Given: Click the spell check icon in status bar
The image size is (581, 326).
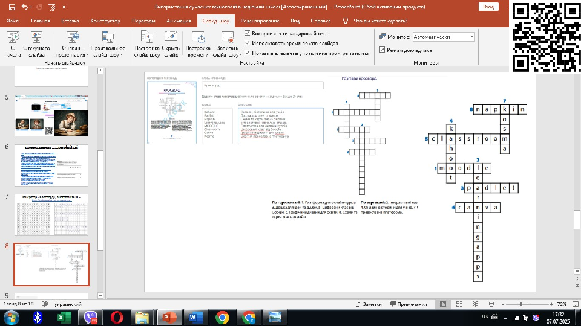Looking at the screenshot, I should click(x=45, y=304).
